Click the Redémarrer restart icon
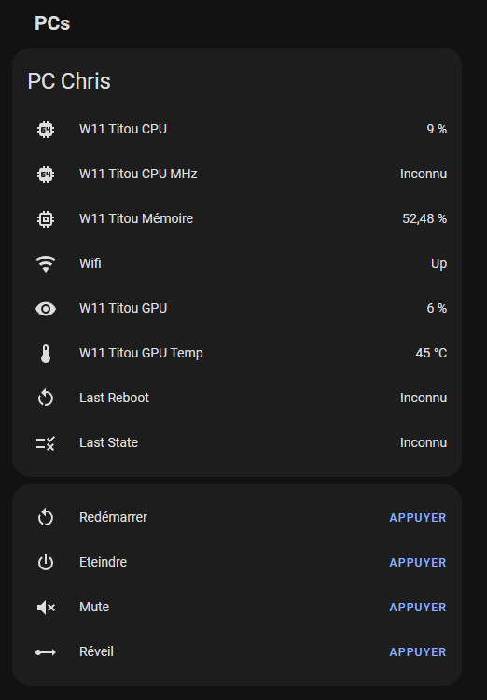 tap(46, 517)
